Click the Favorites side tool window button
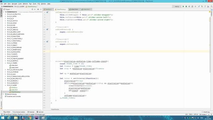The width and height of the screenshot is (213, 120). click(x=1, y=105)
